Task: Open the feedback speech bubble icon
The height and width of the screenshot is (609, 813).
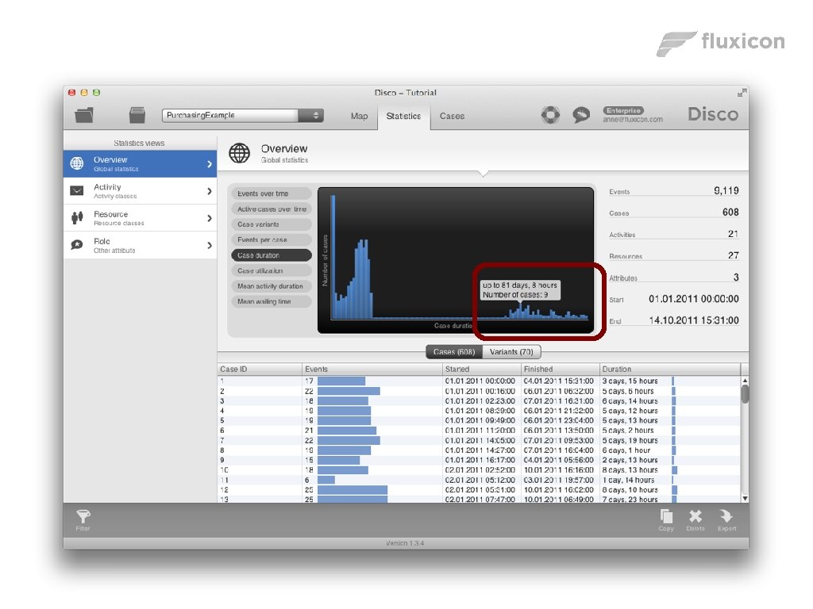Action: pyautogui.click(x=581, y=114)
